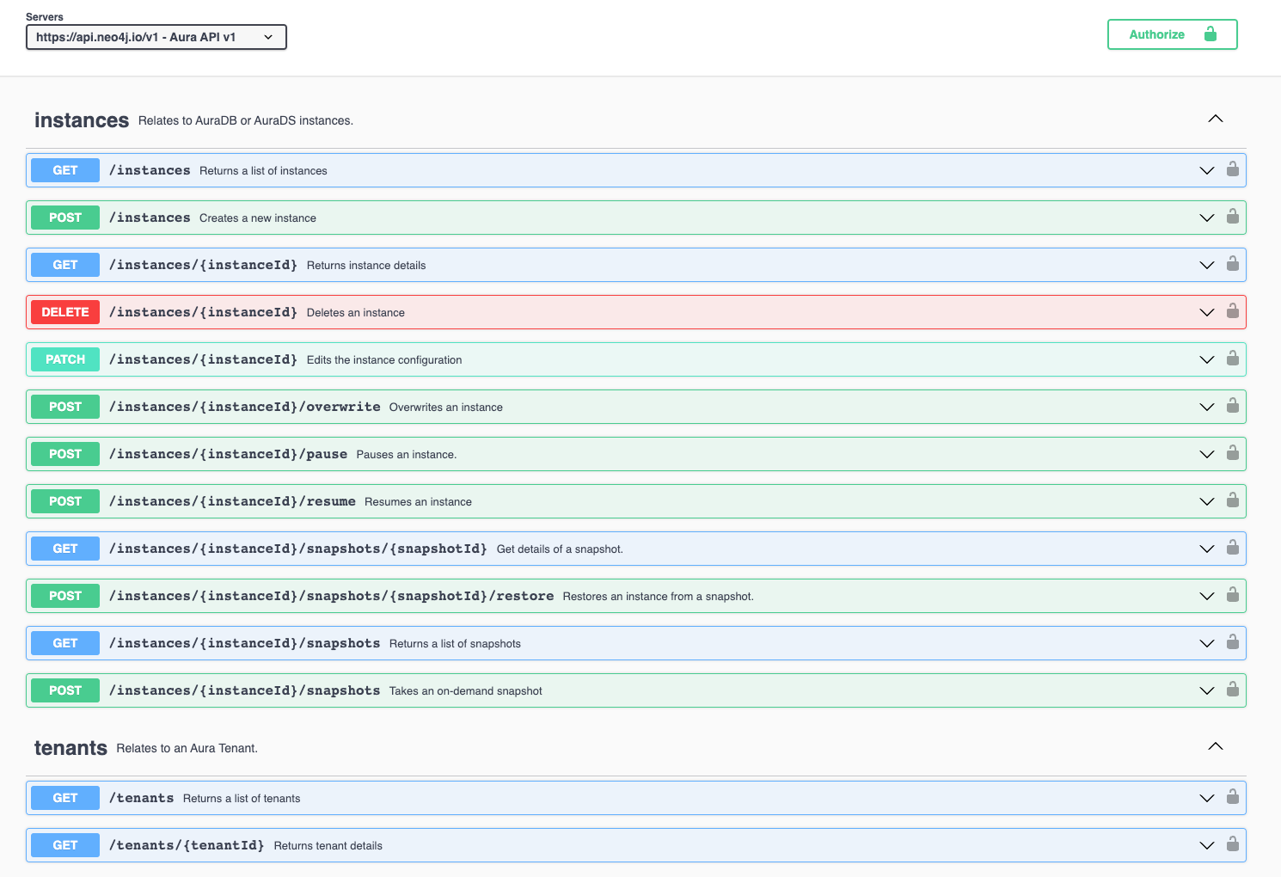Click lock icon on resume row
Image resolution: width=1281 pixels, height=877 pixels.
[1233, 500]
